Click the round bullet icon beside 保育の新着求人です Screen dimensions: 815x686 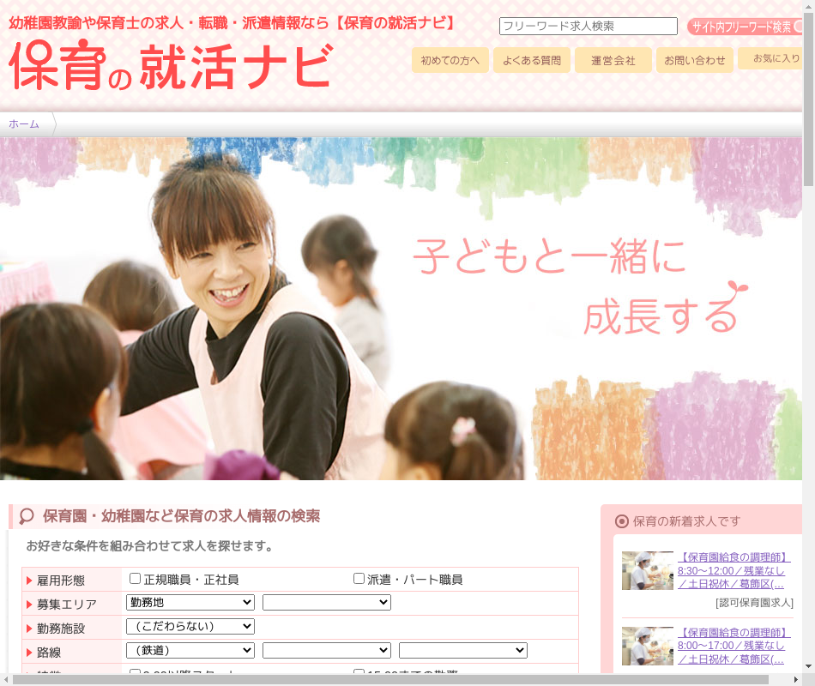[x=622, y=521]
